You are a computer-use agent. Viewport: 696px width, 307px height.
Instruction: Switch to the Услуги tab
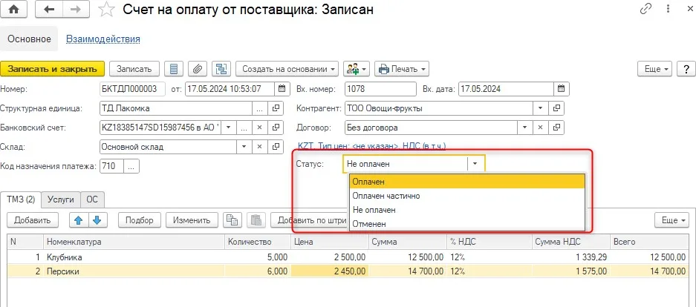coord(61,199)
